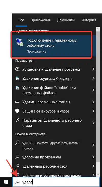Expand arrow for Установка и удаление программ

point(93,69)
